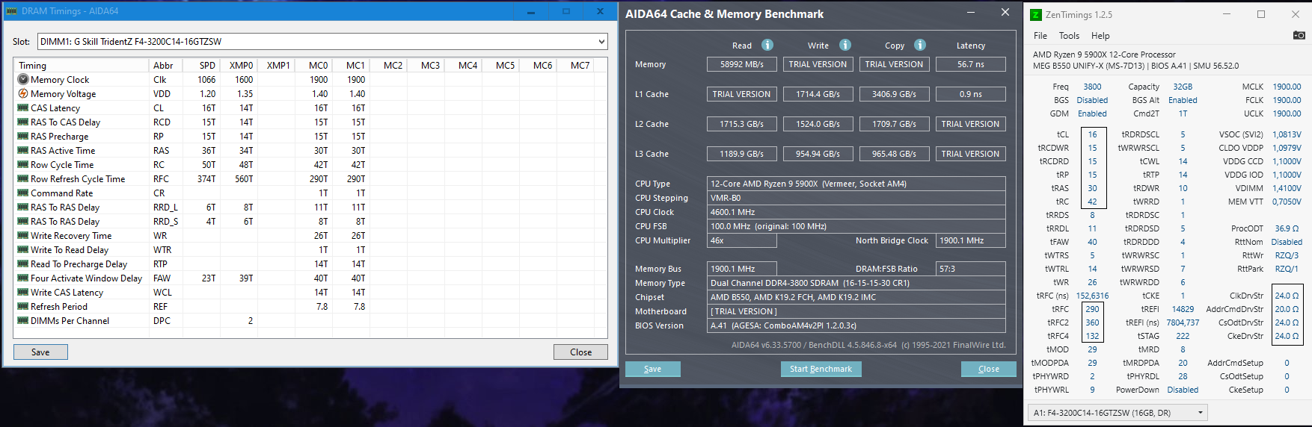This screenshot has width=1312, height=427.
Task: Click VDIMM value 1,4100V in ZenTimings
Action: click(x=1287, y=188)
